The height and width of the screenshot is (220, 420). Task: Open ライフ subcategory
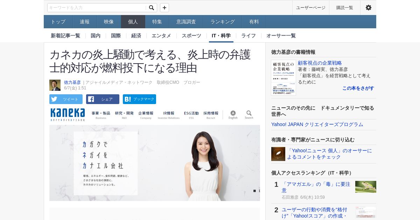pos(248,36)
